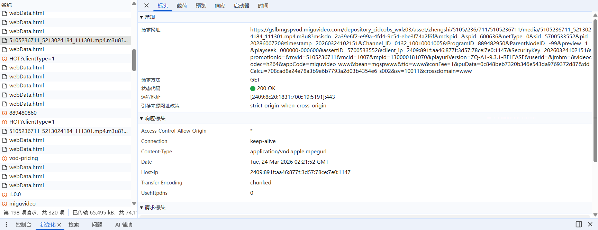The width and height of the screenshot is (598, 230).
Task: Click the headers pane scroll-up arrow
Action: coord(595,15)
